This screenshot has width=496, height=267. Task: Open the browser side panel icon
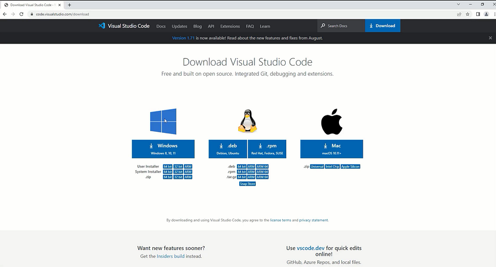(478, 14)
